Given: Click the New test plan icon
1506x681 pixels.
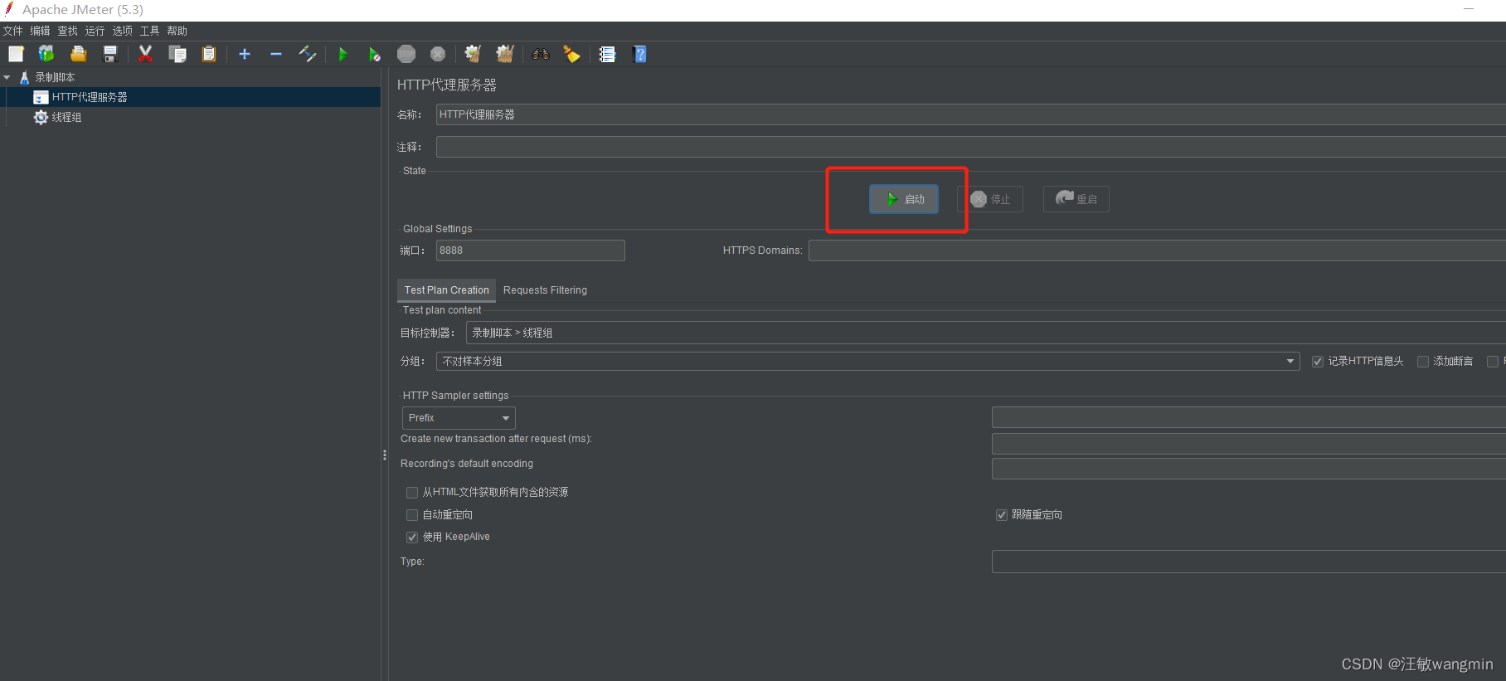Looking at the screenshot, I should click(16, 54).
